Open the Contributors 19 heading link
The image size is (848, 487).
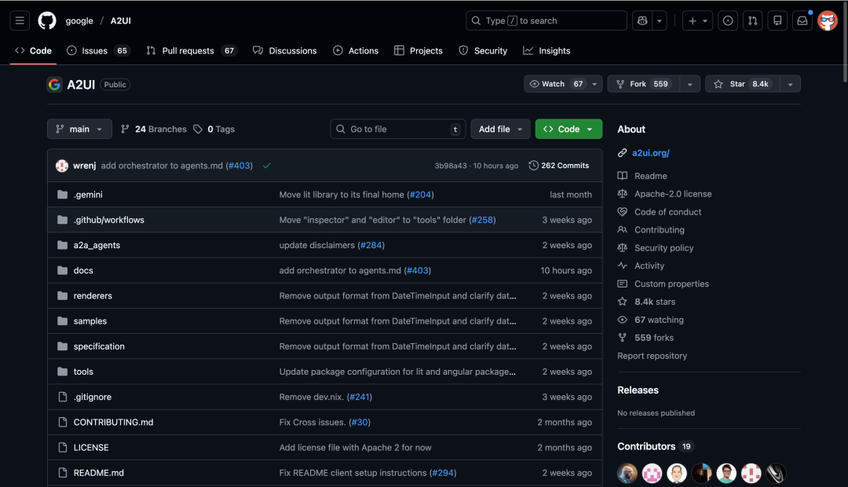point(656,446)
